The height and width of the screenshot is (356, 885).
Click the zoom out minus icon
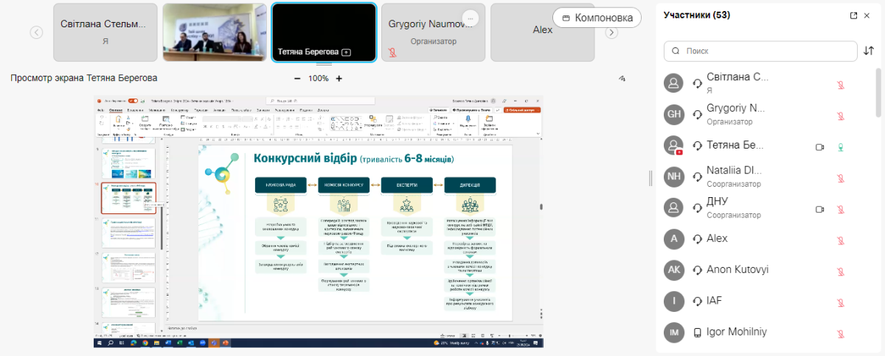tap(297, 78)
